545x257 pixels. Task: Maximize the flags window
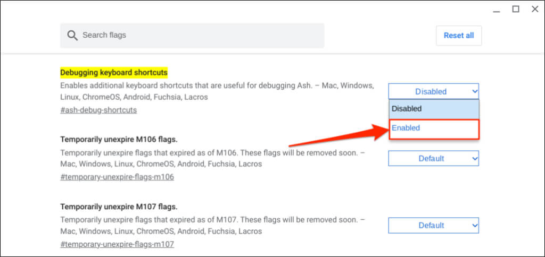click(515, 9)
